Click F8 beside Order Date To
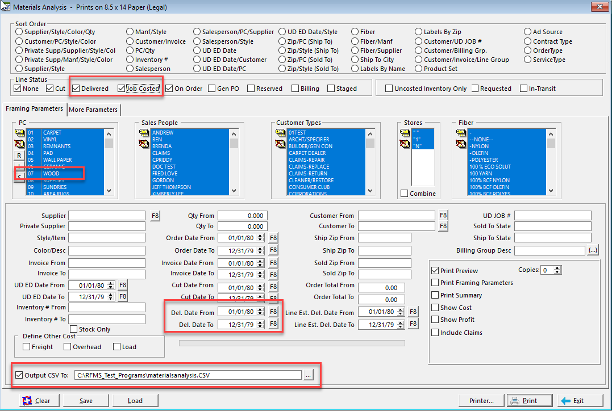This screenshot has height=411, width=612. 273,250
